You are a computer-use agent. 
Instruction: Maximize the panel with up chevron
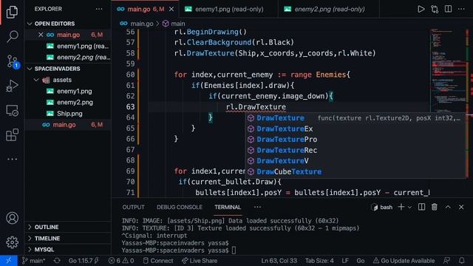448,207
